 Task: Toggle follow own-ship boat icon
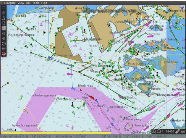pyautogui.click(x=178, y=131)
